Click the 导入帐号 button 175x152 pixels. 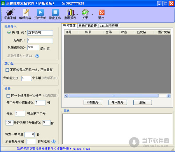(x=118, y=102)
